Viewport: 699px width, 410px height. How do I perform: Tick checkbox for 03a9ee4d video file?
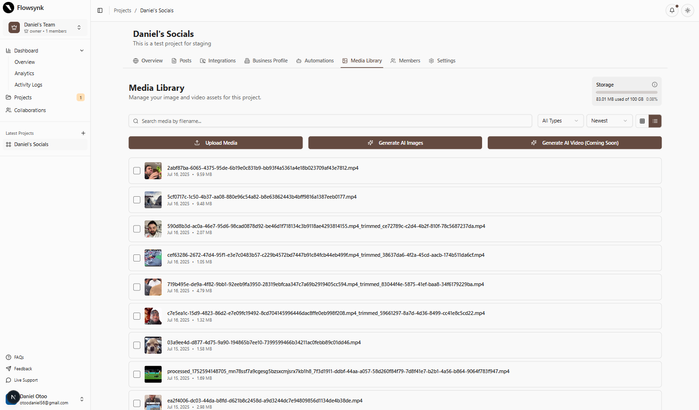pyautogui.click(x=137, y=345)
